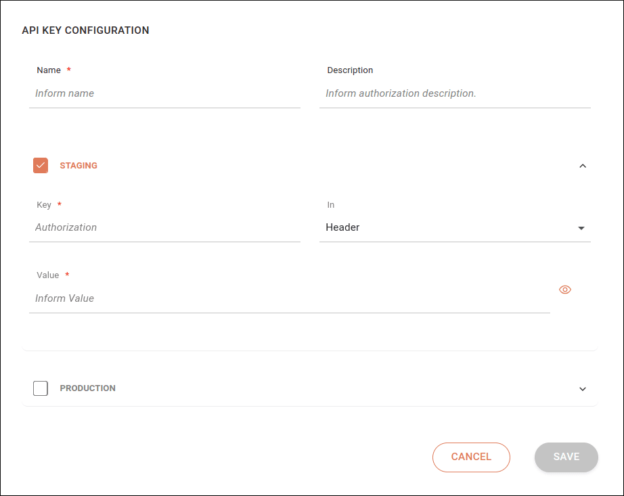
Task: Focus the Inform Value input field
Action: point(289,298)
